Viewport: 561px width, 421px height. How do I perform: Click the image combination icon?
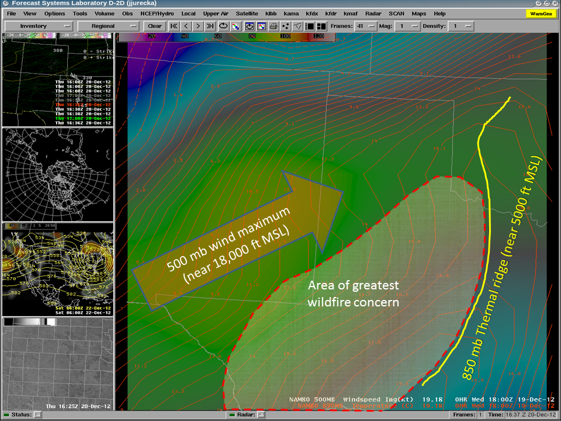pyautogui.click(x=236, y=26)
